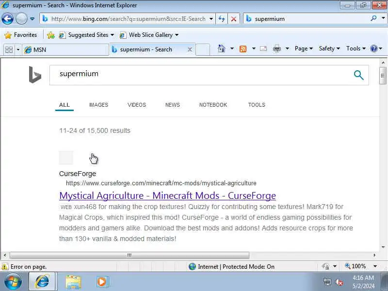388x291 pixels.
Task: Click Internet Protected Mode status zone
Action: click(x=231, y=267)
